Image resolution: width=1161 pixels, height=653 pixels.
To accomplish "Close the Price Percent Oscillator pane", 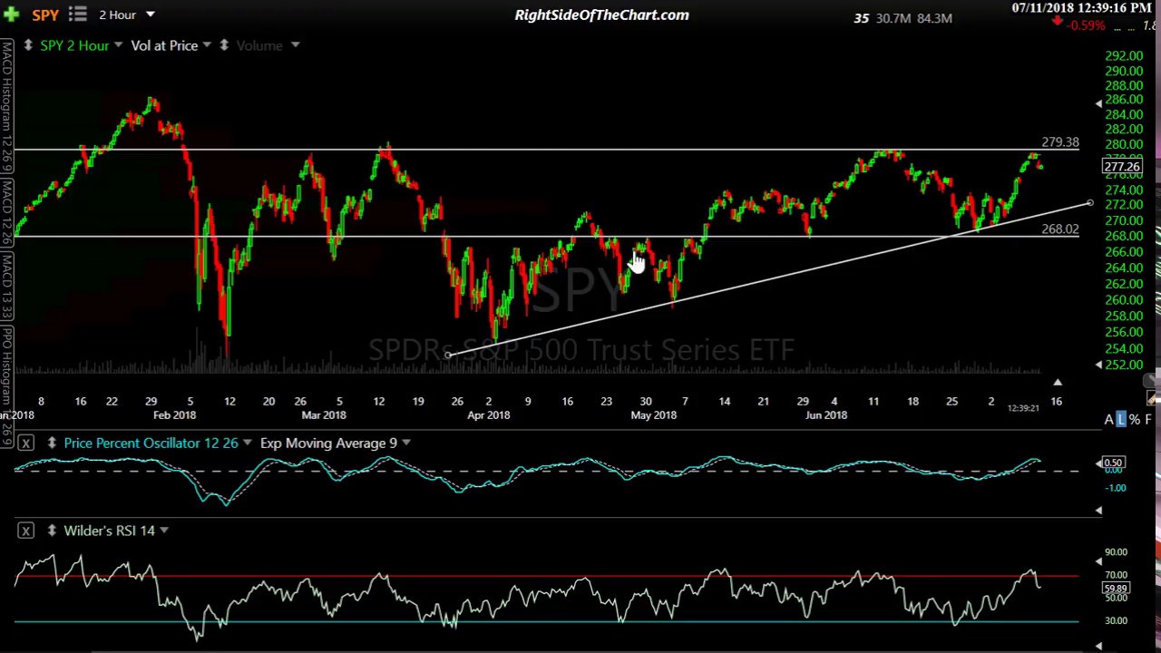I will pyautogui.click(x=25, y=443).
